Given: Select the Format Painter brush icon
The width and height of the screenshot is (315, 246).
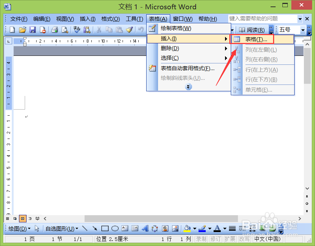Looking at the screenshot, I should pos(129,30).
